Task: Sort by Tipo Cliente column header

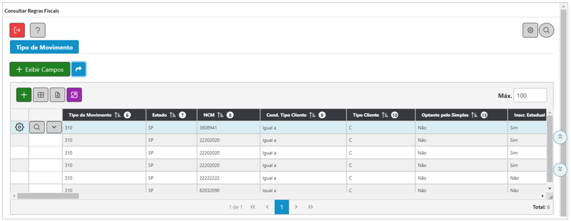Action: coord(381,114)
